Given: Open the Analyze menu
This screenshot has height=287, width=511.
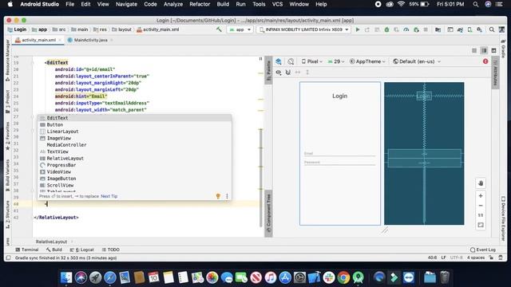Looking at the screenshot, I should 173,4.
